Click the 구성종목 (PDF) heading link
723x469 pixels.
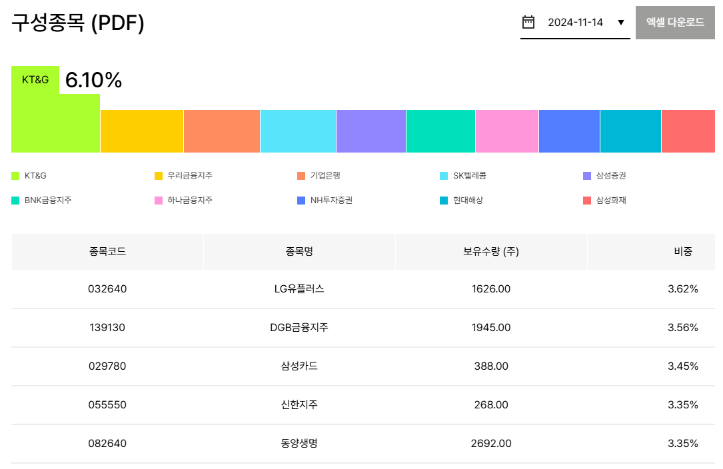tap(76, 22)
